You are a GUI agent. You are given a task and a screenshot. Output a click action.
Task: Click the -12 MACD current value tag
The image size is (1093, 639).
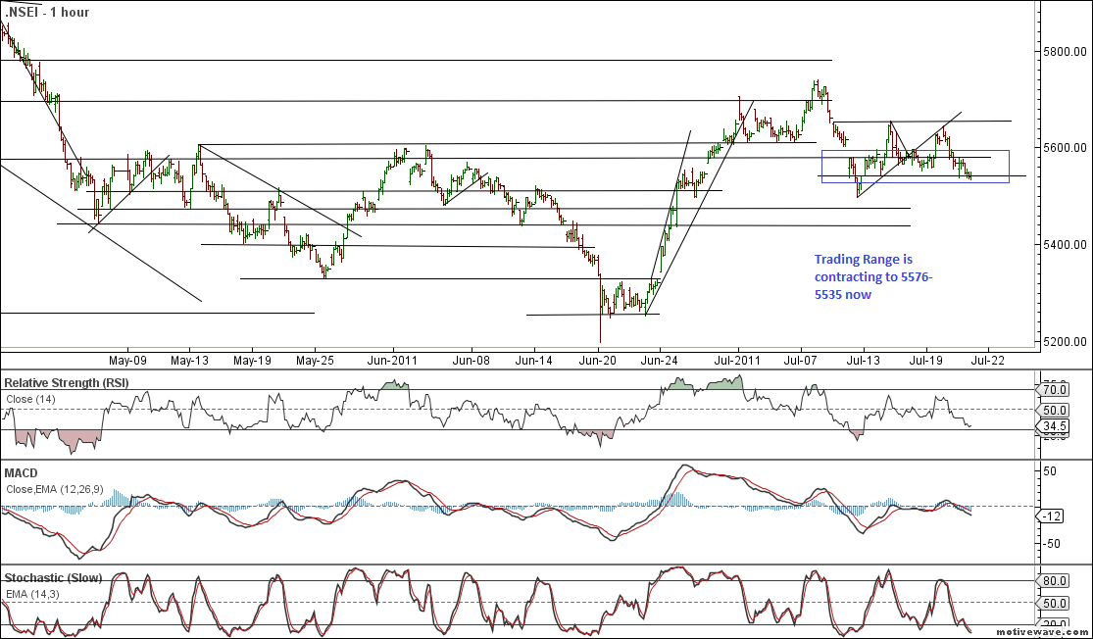[x=1053, y=516]
